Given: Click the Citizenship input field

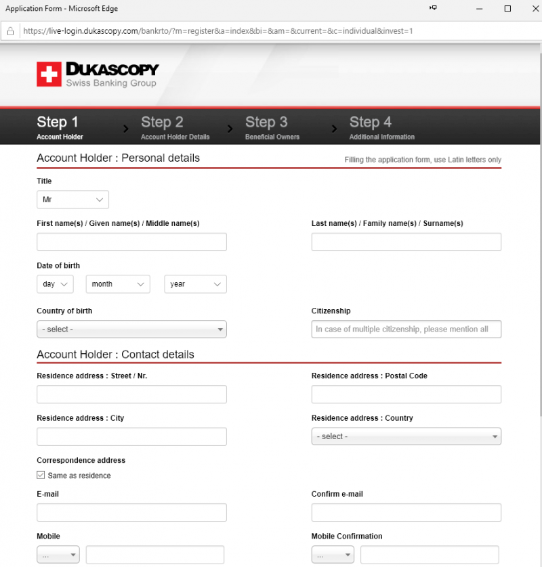Looking at the screenshot, I should tap(406, 329).
